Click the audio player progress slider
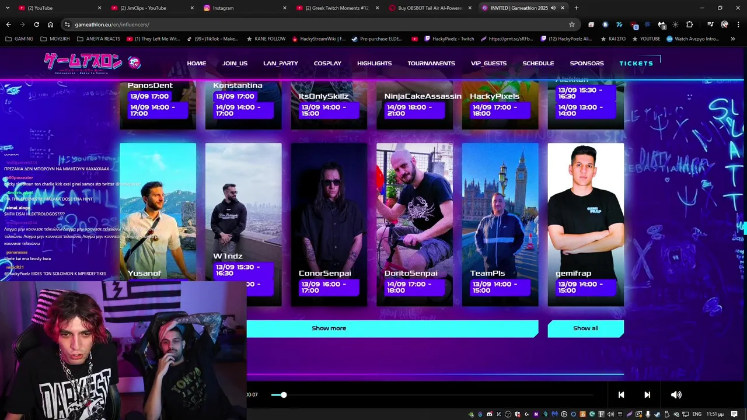747x420 pixels. click(x=432, y=395)
